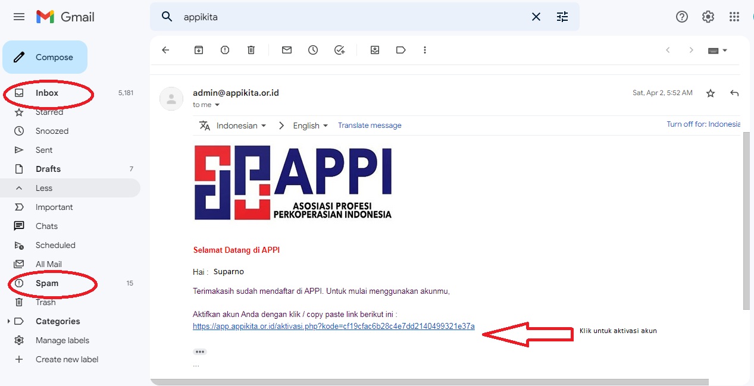Open input tools keyboard dropdown
Viewport: 754px width, 386px height.
[718, 51]
